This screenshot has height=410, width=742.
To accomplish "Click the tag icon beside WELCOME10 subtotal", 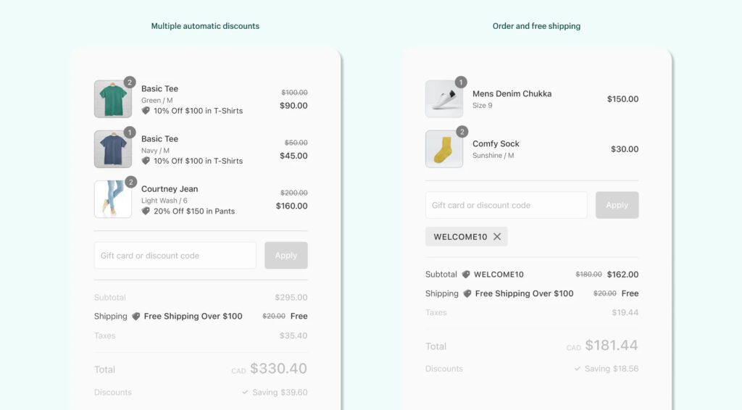I will tap(466, 275).
